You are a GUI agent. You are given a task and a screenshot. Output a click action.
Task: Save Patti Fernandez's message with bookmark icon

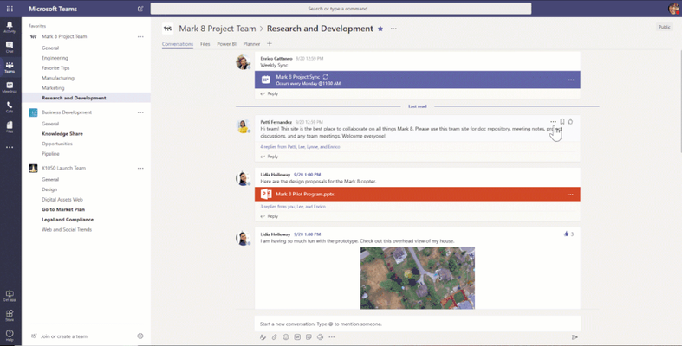[562, 122]
